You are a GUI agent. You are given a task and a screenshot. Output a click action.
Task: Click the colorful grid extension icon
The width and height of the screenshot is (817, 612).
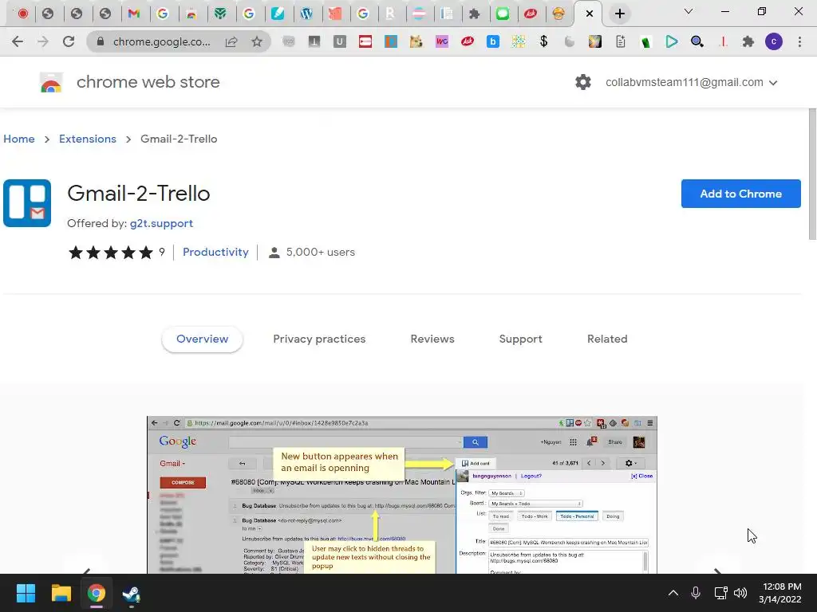point(518,41)
